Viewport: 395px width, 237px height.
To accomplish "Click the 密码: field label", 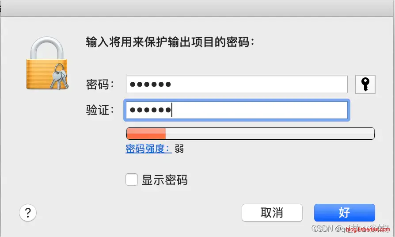I will pyautogui.click(x=100, y=84).
